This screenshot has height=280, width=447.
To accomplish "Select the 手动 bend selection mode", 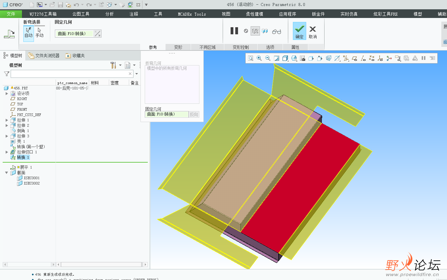I will tap(39, 33).
